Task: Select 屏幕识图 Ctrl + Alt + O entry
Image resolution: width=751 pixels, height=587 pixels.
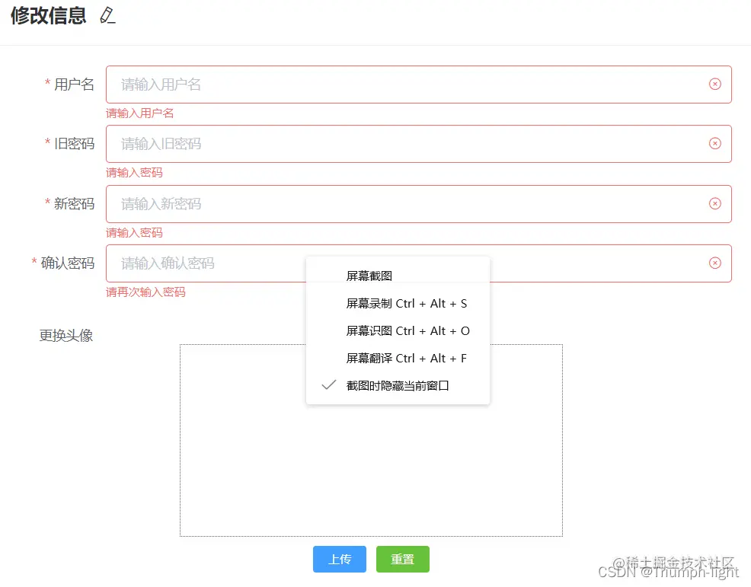Action: pos(409,330)
